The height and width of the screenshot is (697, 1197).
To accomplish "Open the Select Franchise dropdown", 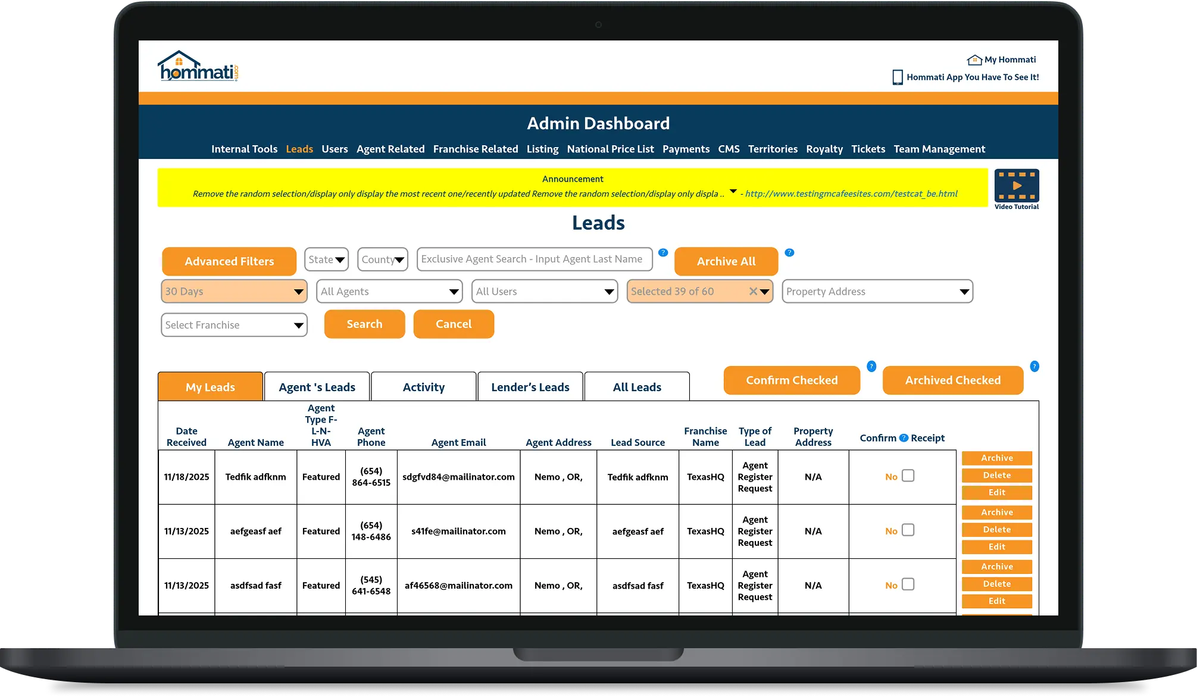I will (x=234, y=325).
